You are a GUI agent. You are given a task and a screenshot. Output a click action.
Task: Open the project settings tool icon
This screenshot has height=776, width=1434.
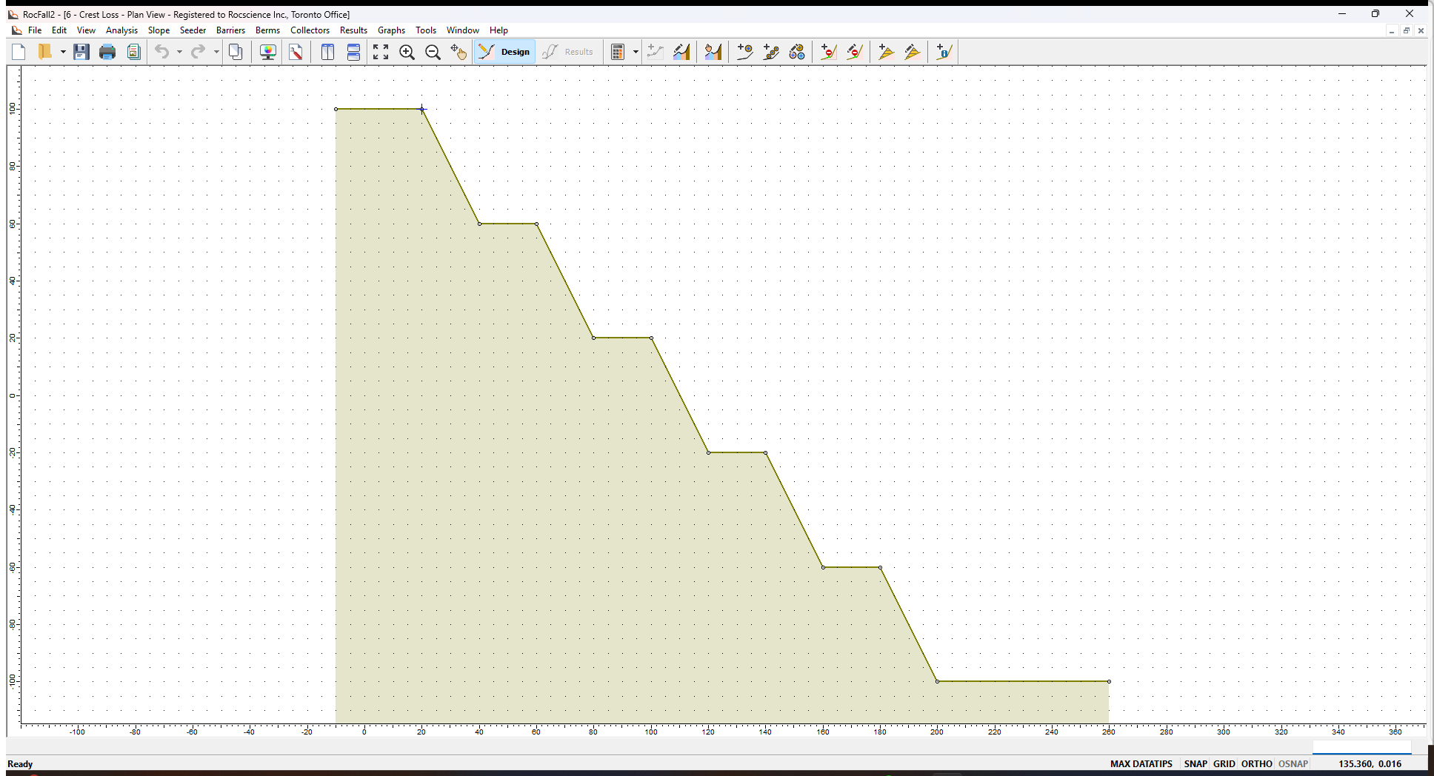[296, 52]
